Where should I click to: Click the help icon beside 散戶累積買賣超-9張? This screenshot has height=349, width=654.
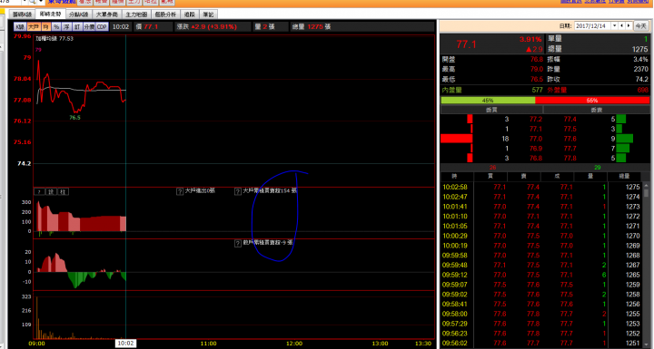238,243
